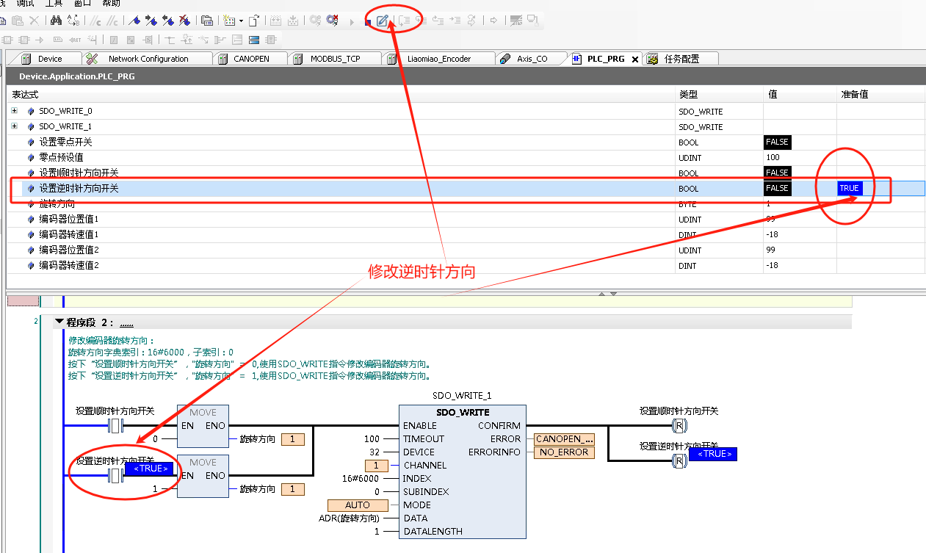Viewport: 926px width, 553px height.
Task: Click the value 100 of 零点预设值
Action: click(x=773, y=157)
